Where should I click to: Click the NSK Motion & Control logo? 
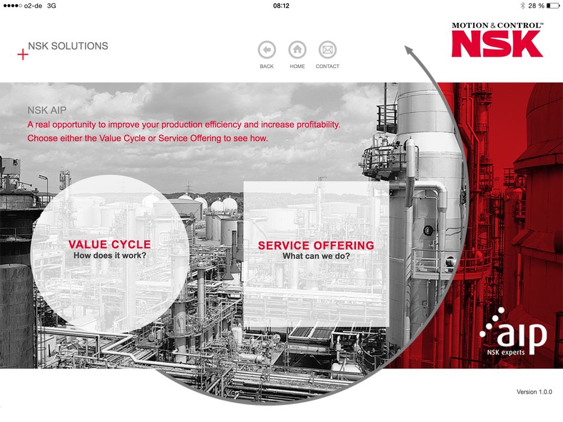(x=497, y=39)
